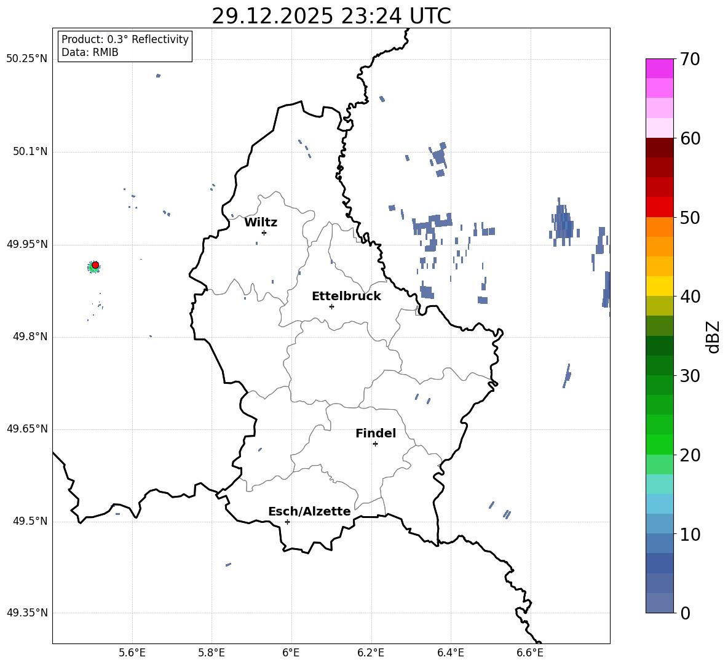Click the 30 colorbar tick label

click(690, 376)
